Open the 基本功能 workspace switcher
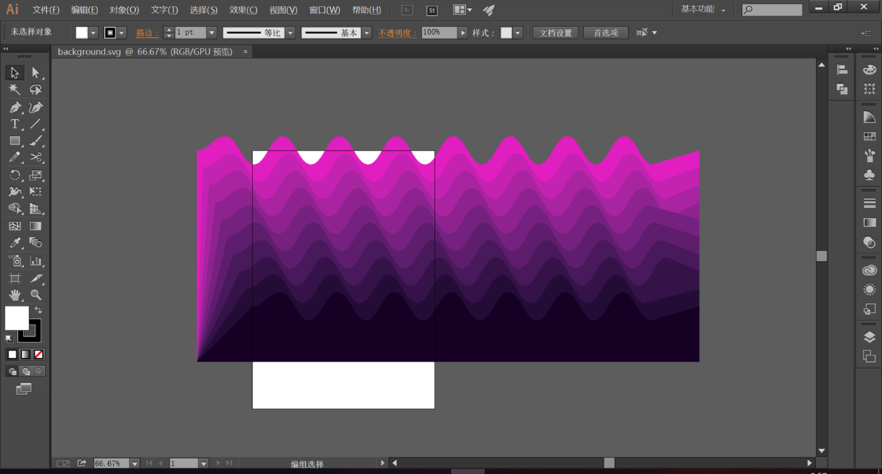The image size is (882, 474). pyautogui.click(x=703, y=10)
